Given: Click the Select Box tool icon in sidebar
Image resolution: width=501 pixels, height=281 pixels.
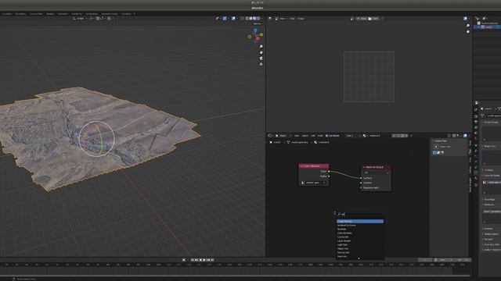Looking at the screenshot, I should pyautogui.click(x=436, y=147).
